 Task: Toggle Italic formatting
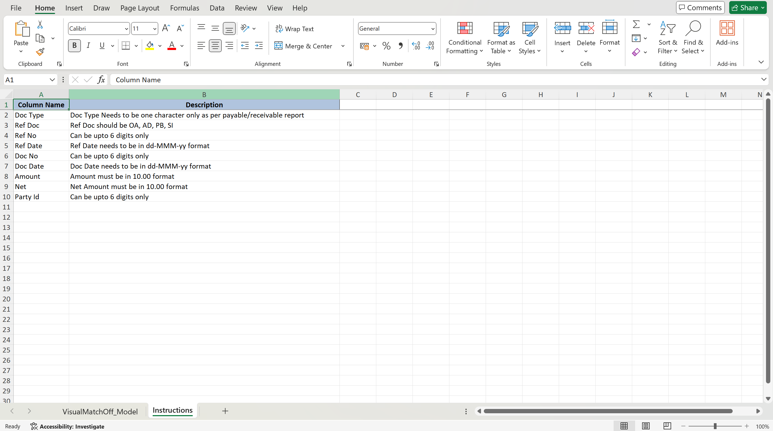(x=88, y=46)
